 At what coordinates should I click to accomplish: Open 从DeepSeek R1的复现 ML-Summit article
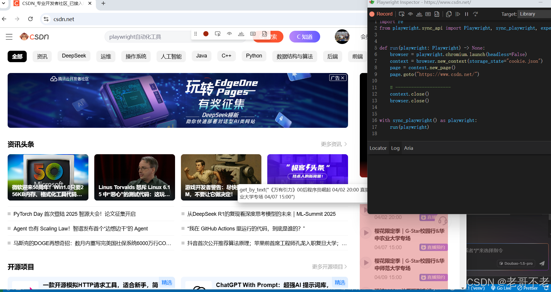tap(261, 214)
